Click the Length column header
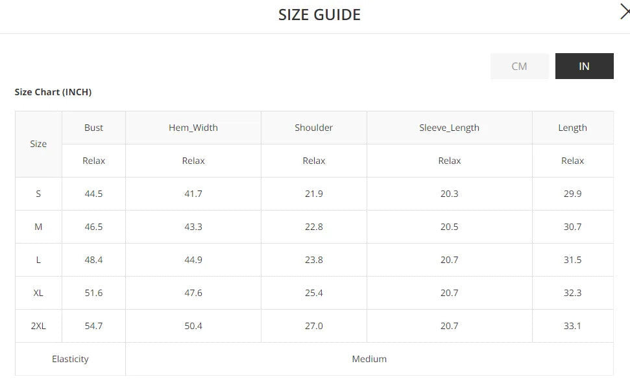The width and height of the screenshot is (630, 390). pyautogui.click(x=572, y=128)
